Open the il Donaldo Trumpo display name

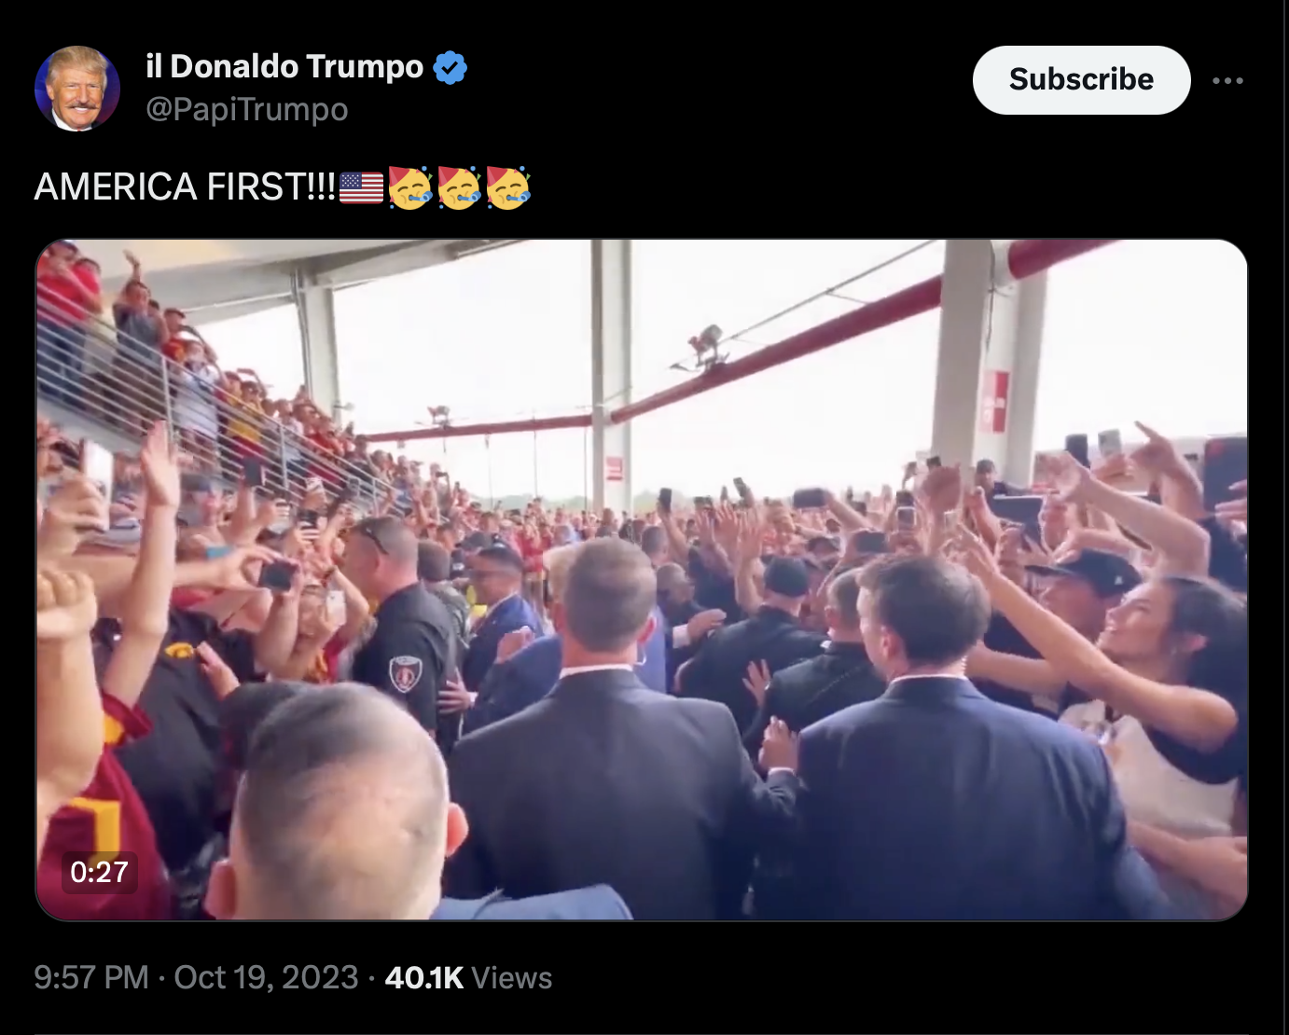click(284, 66)
